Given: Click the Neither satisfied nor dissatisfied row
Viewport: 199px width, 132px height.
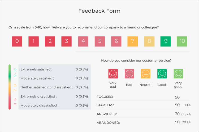Looking at the screenshot, I should pos(54,87).
